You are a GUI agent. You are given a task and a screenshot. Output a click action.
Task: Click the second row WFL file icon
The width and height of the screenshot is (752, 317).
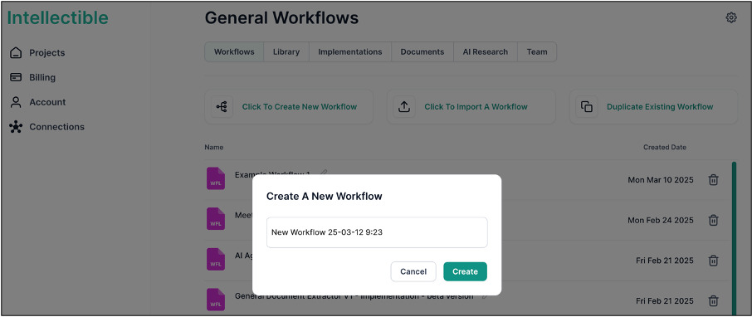point(215,219)
